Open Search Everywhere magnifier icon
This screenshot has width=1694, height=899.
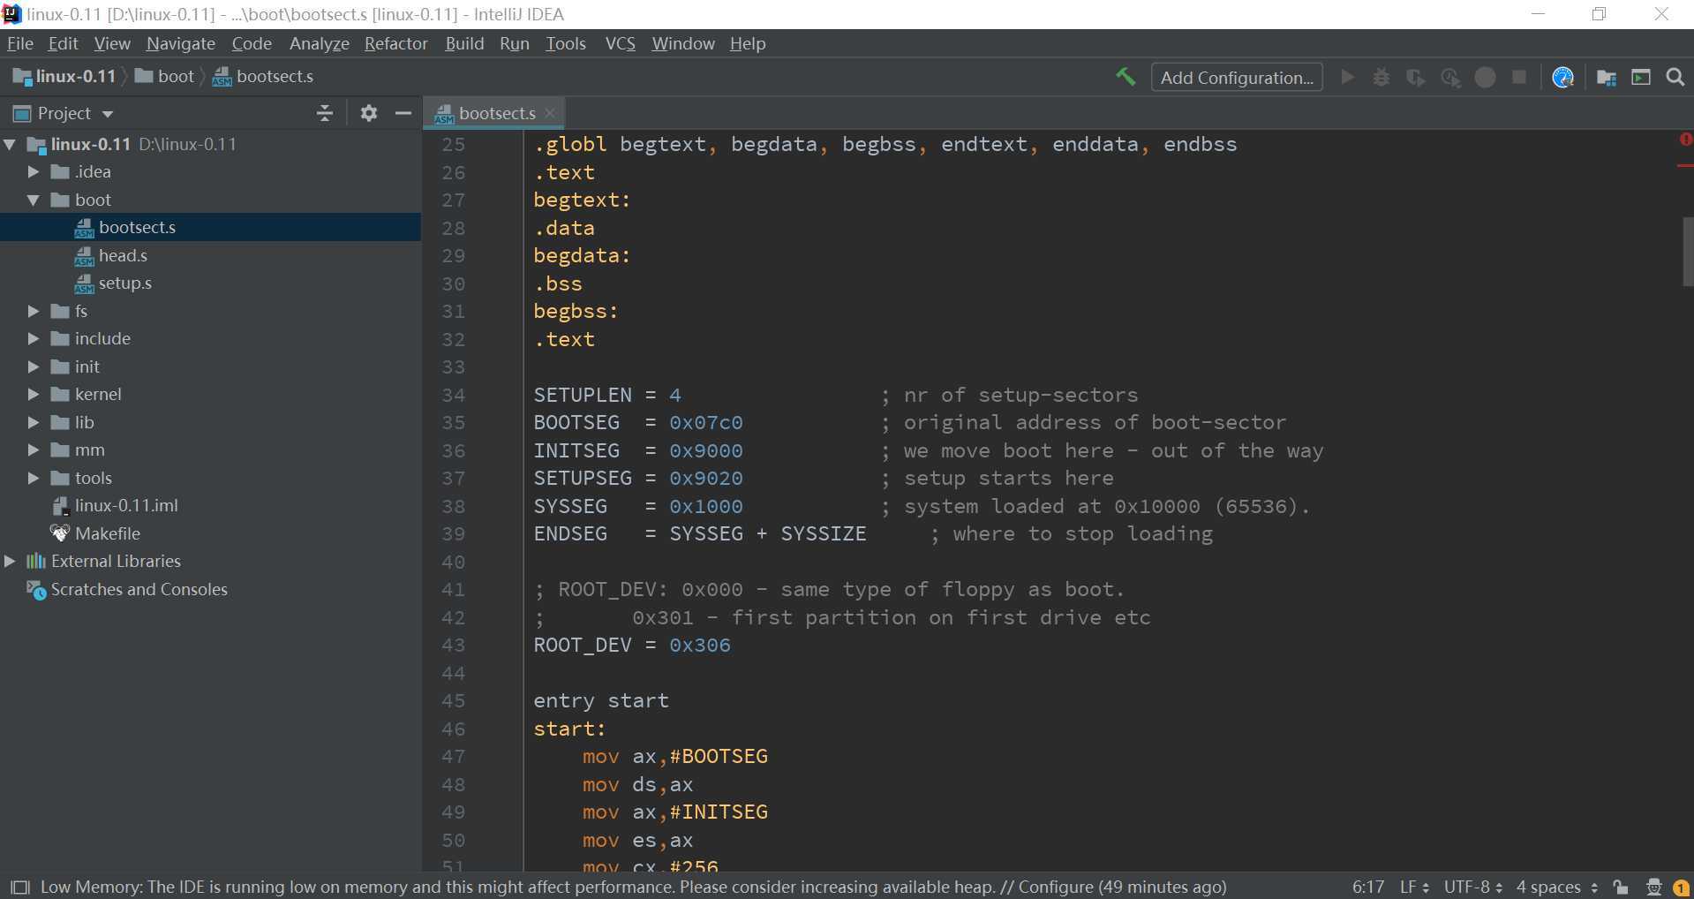[1675, 78]
